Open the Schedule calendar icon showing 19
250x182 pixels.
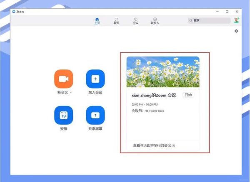click(x=64, y=115)
